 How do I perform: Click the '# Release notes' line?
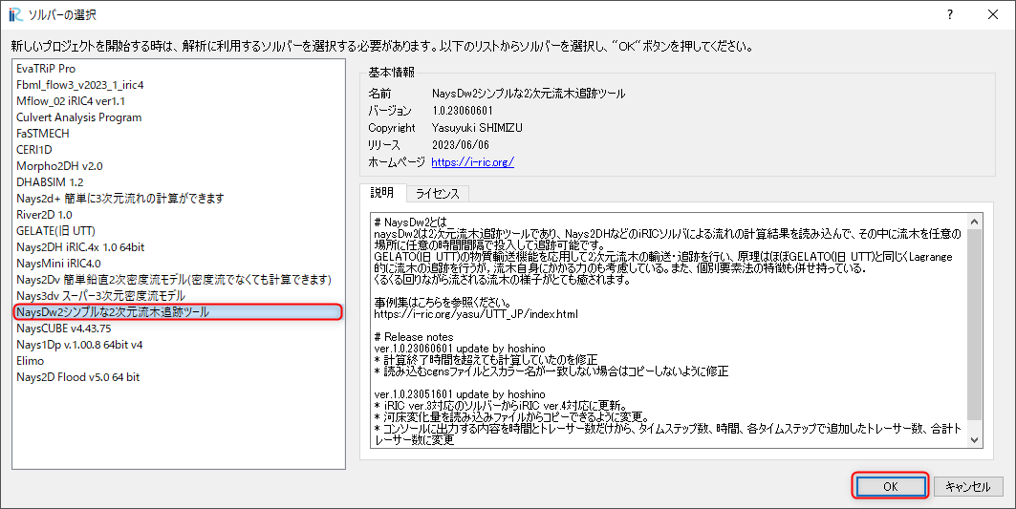tap(414, 337)
